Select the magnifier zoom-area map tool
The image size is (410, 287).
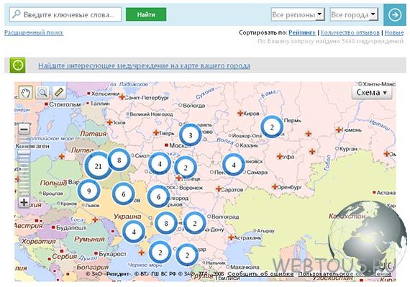coord(42,92)
